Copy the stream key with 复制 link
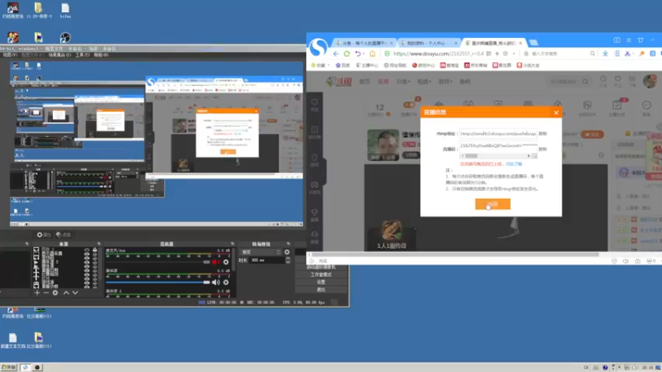The image size is (662, 372). click(x=543, y=150)
